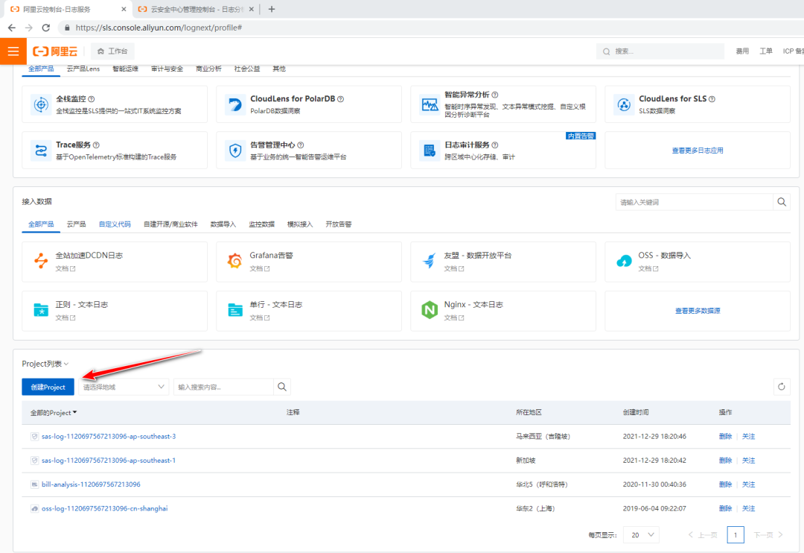804x553 pixels.
Task: Open 查看更多日志应用 link
Action: point(698,151)
